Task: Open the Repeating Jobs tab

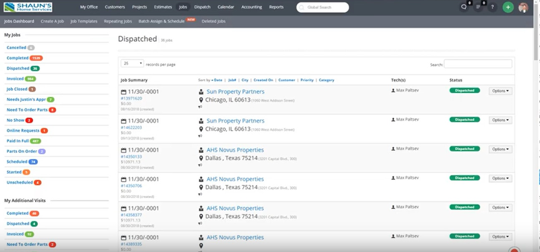Action: pos(117,22)
